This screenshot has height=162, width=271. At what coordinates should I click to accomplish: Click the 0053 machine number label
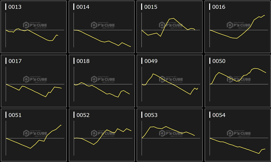tap(151, 115)
